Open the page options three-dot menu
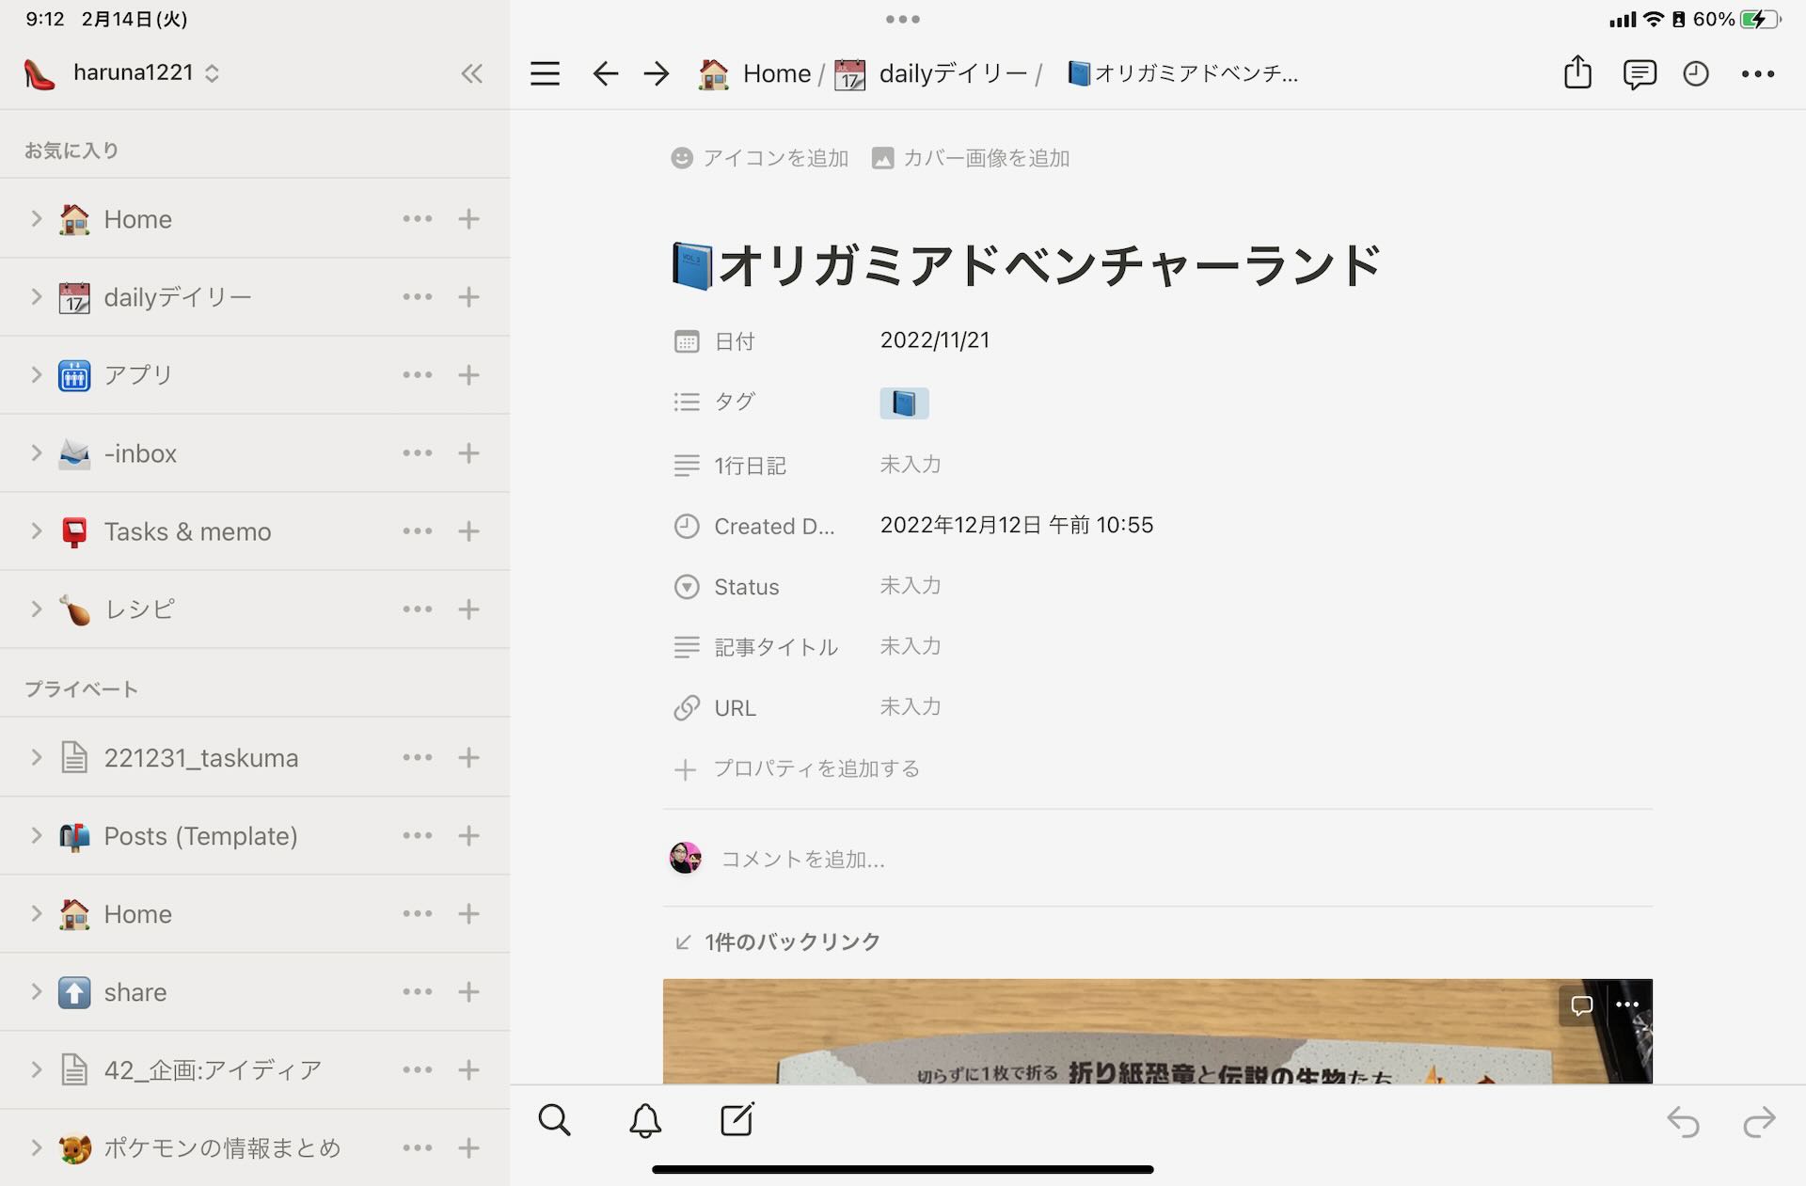Viewport: 1806px width, 1186px height. (1757, 73)
